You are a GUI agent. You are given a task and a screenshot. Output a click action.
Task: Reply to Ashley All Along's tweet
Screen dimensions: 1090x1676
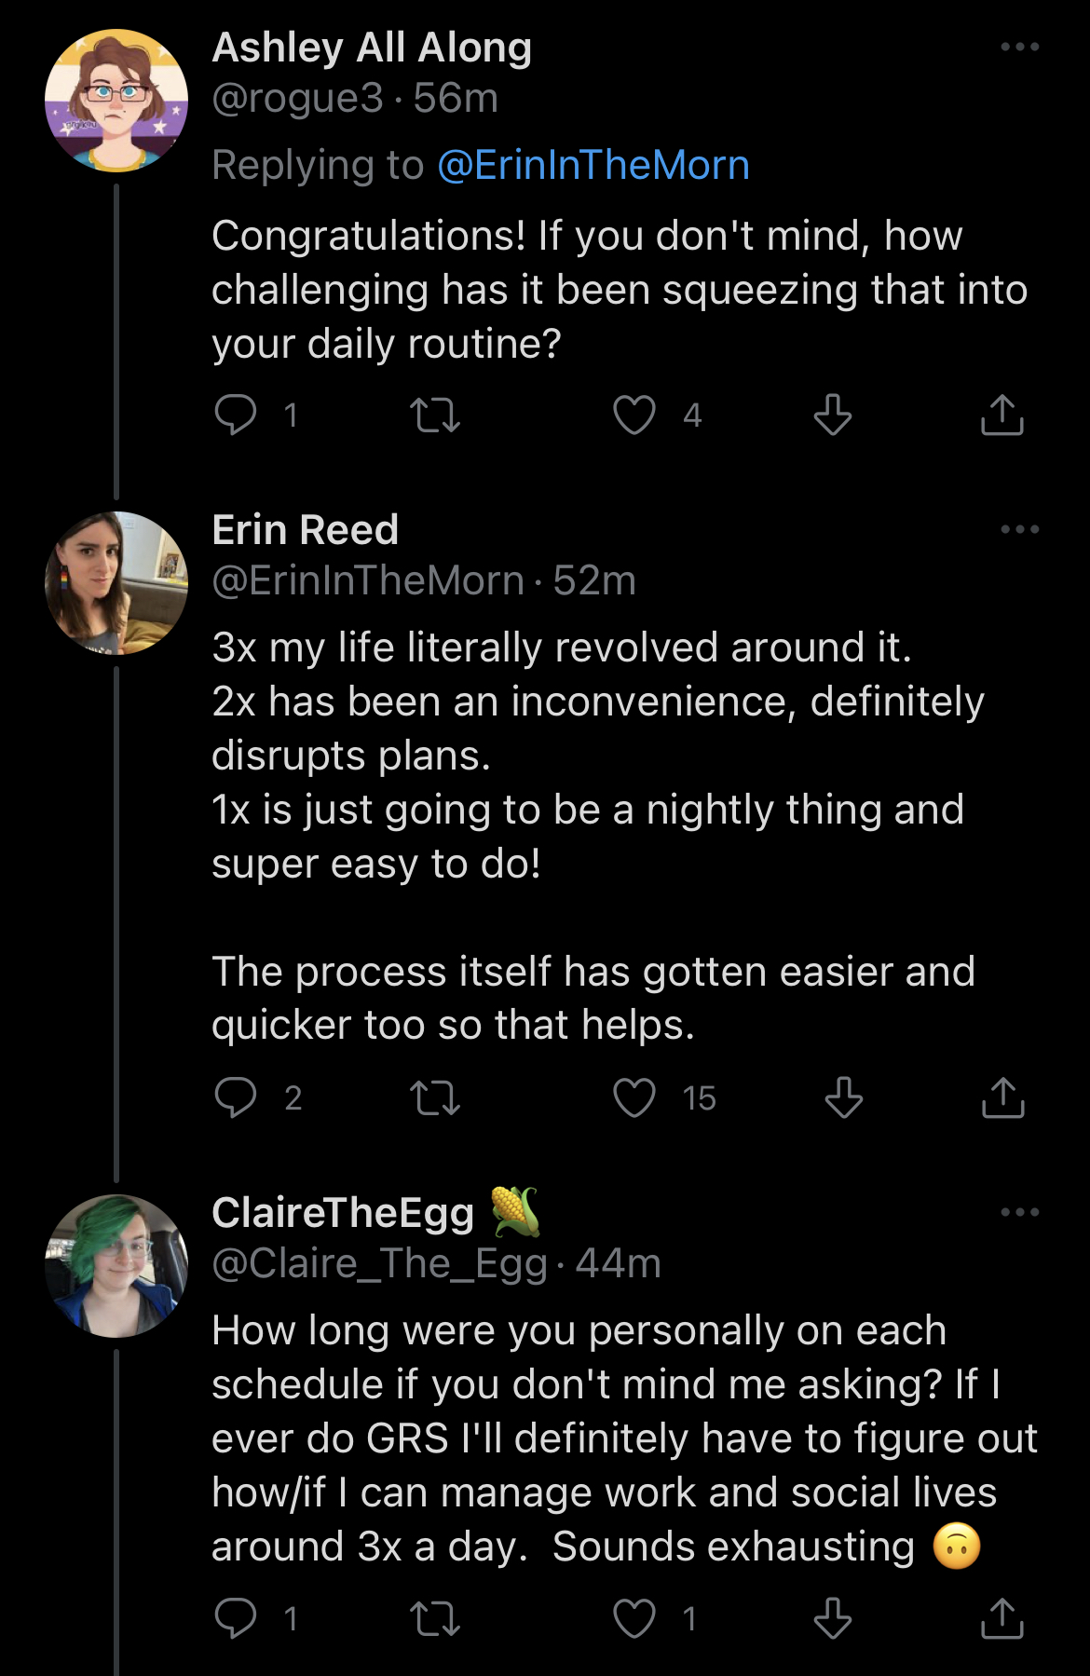(x=236, y=415)
